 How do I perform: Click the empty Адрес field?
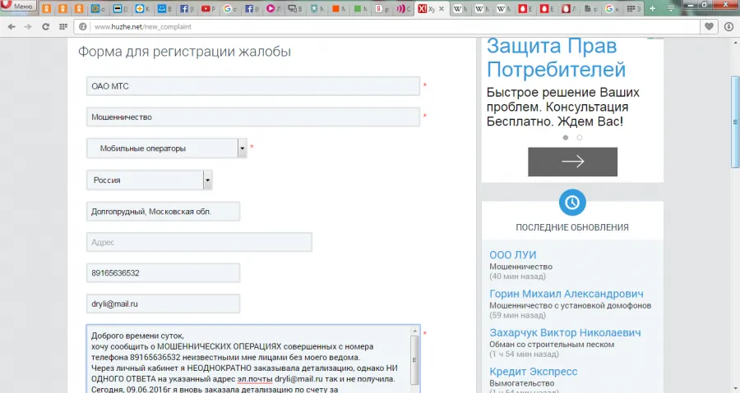click(x=199, y=242)
